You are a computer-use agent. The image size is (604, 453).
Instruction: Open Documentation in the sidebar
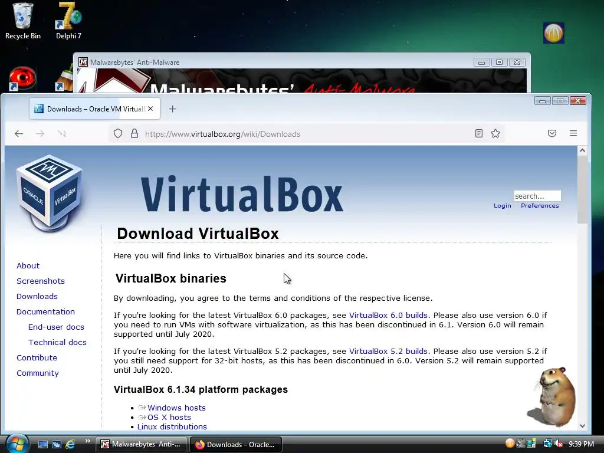click(45, 311)
